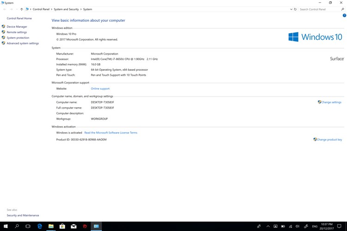Refresh the Control Panel view
The width and height of the screenshot is (347, 231).
pos(295,9)
